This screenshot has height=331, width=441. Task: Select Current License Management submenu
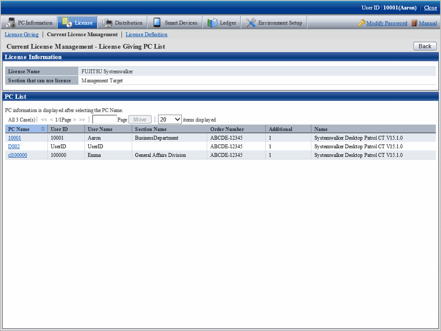point(82,34)
